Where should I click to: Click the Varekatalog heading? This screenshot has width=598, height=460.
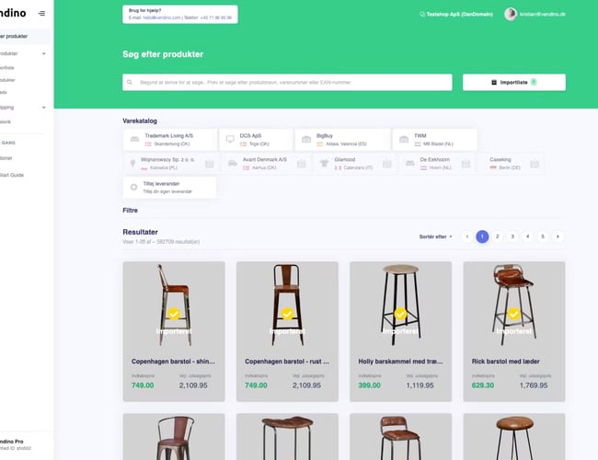click(x=140, y=121)
